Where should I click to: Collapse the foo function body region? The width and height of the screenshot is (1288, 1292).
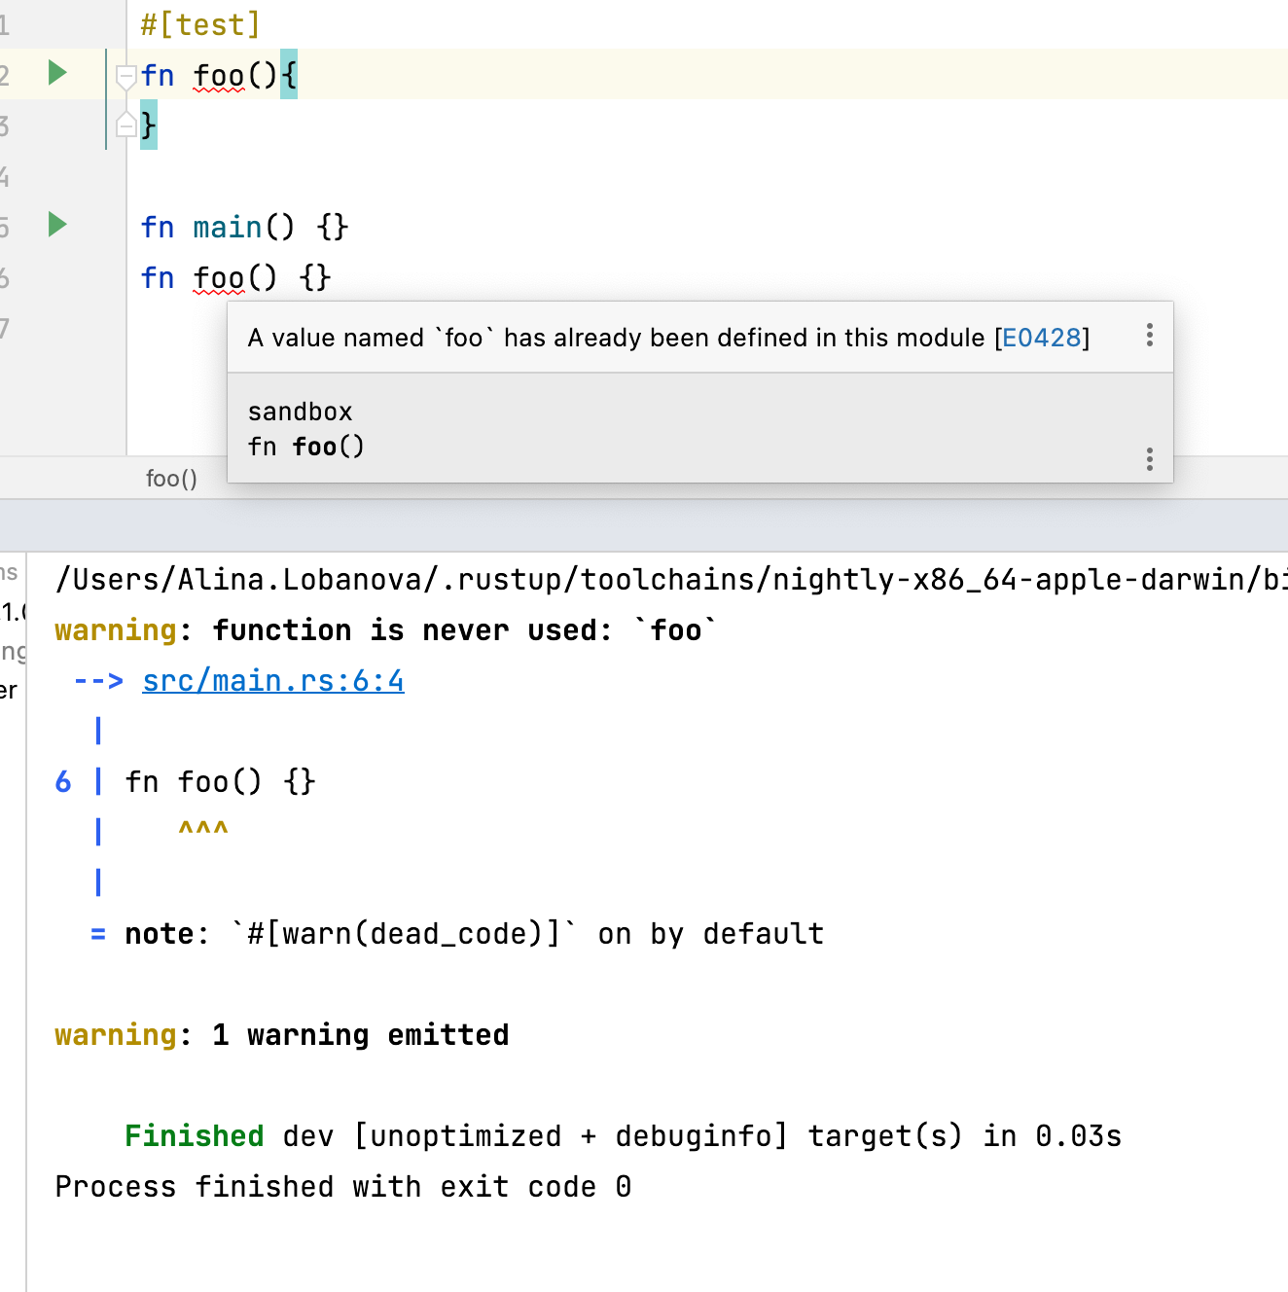(125, 76)
